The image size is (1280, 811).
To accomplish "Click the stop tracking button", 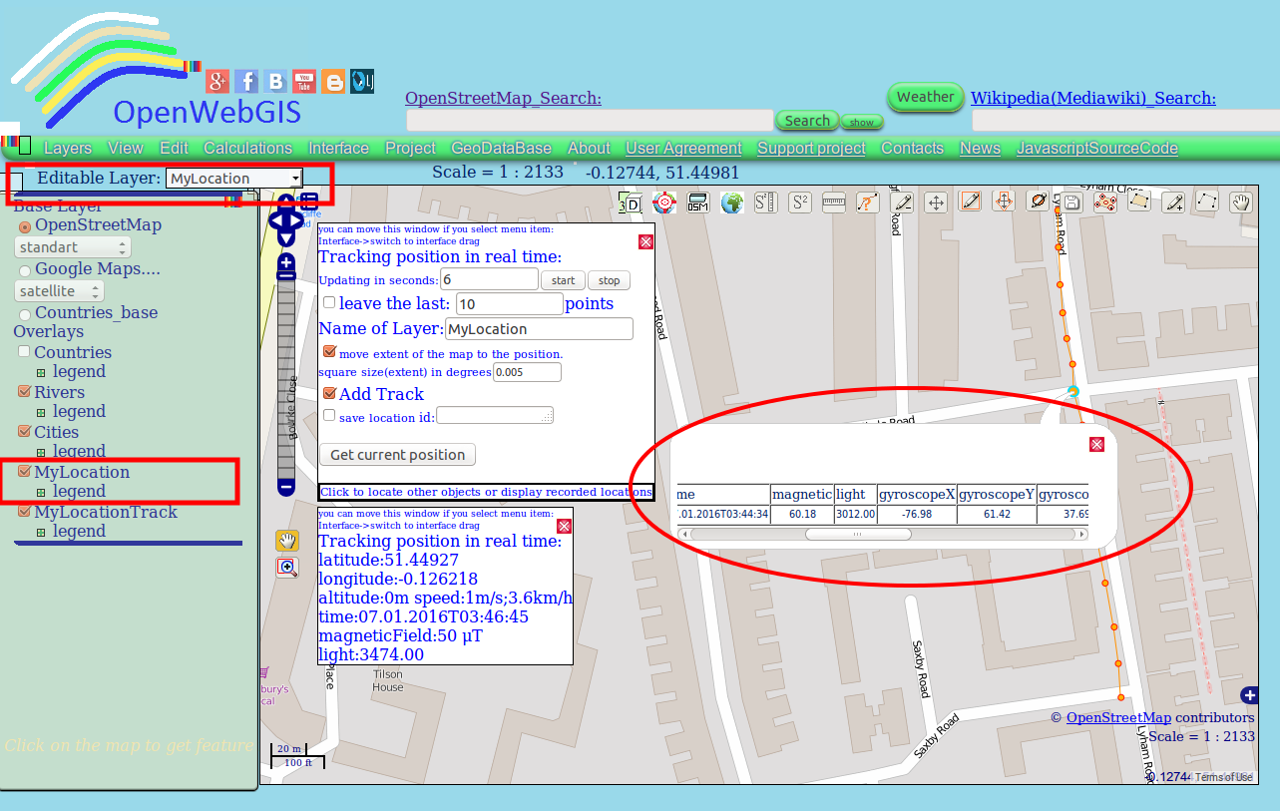I will point(610,280).
